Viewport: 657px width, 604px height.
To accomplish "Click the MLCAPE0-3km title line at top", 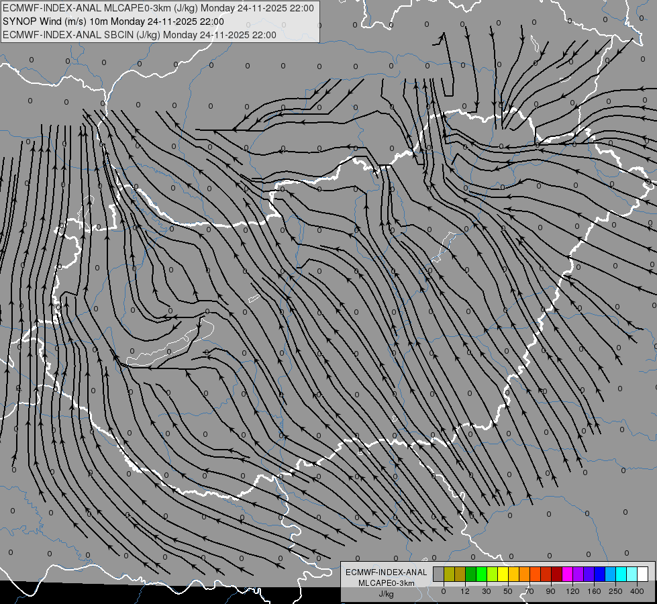I will [x=158, y=8].
